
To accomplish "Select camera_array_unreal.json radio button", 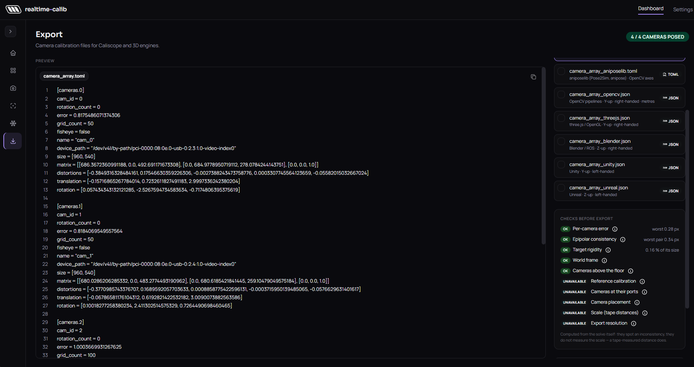I will point(561,188).
